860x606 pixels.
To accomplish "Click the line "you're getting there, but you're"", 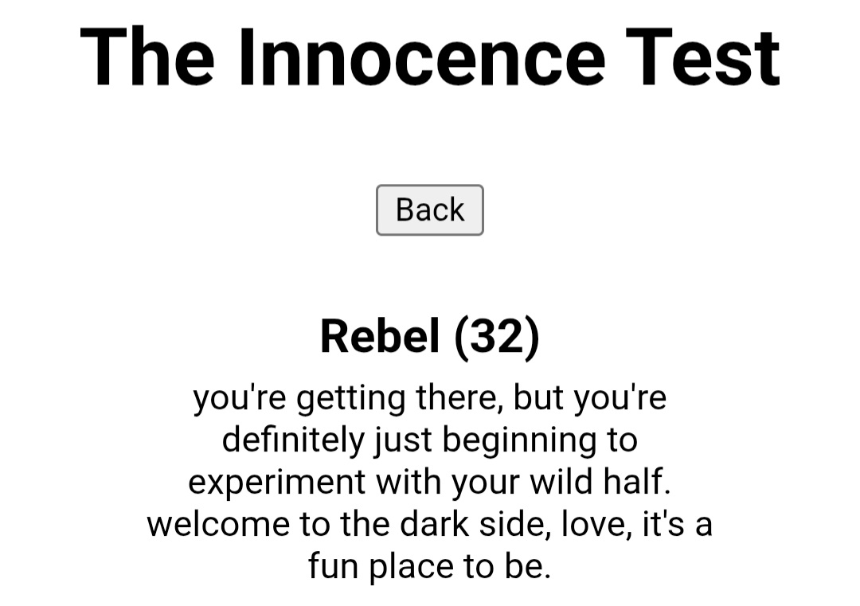I will tap(430, 397).
